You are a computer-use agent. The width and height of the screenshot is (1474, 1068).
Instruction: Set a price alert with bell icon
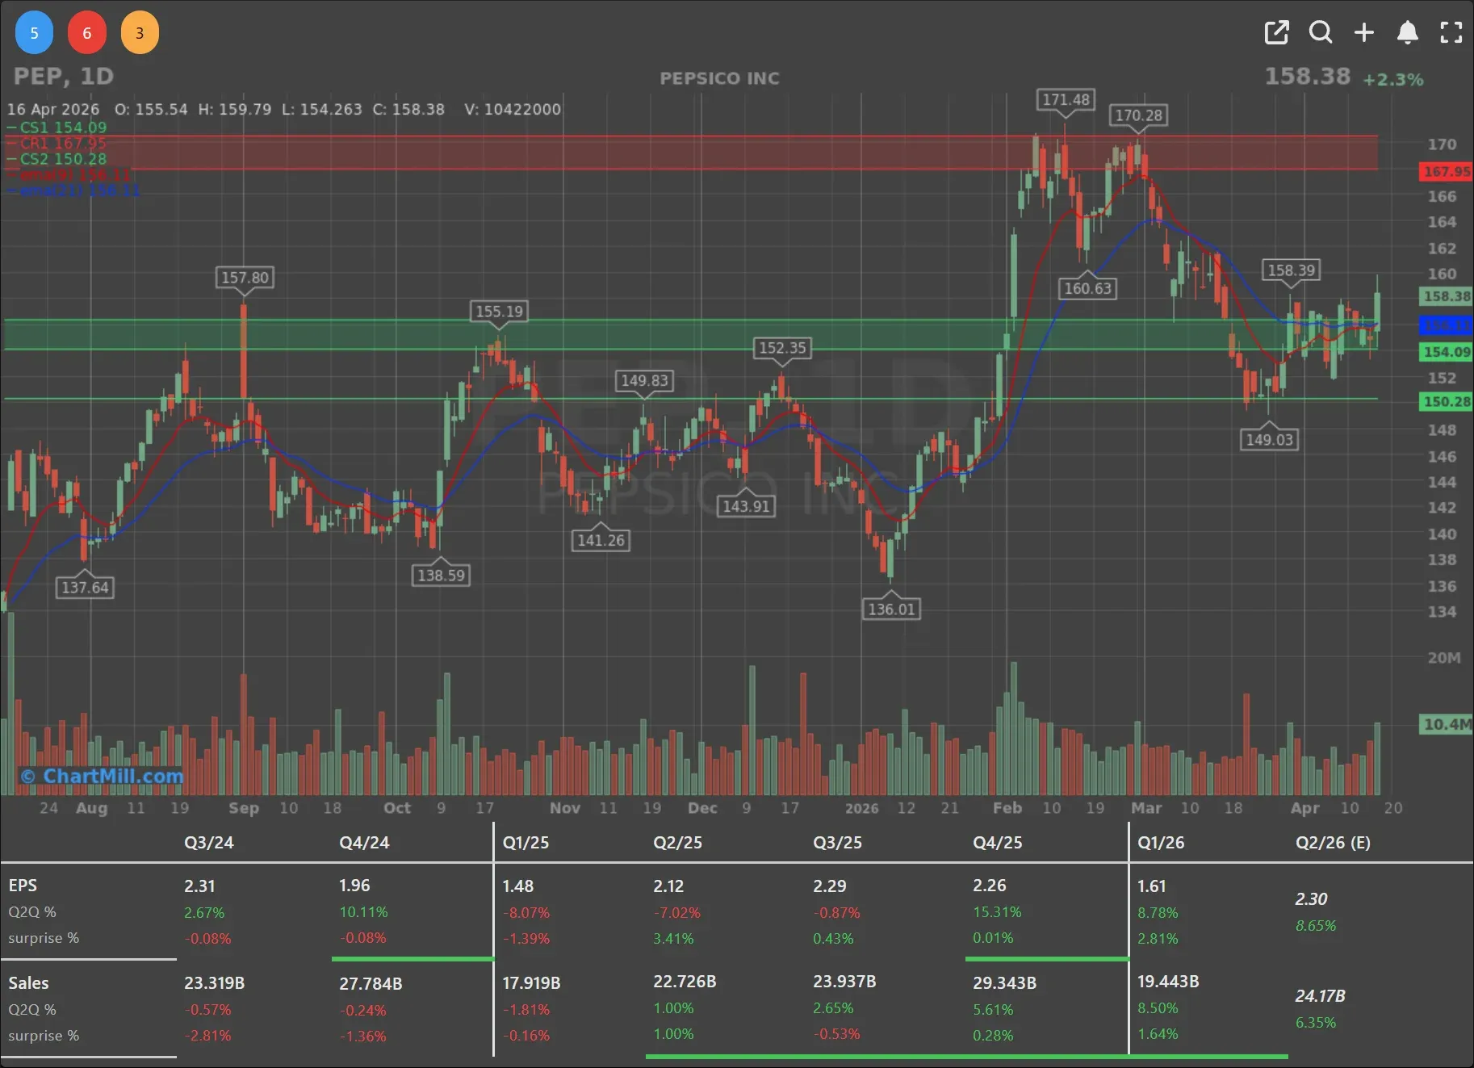point(1407,32)
